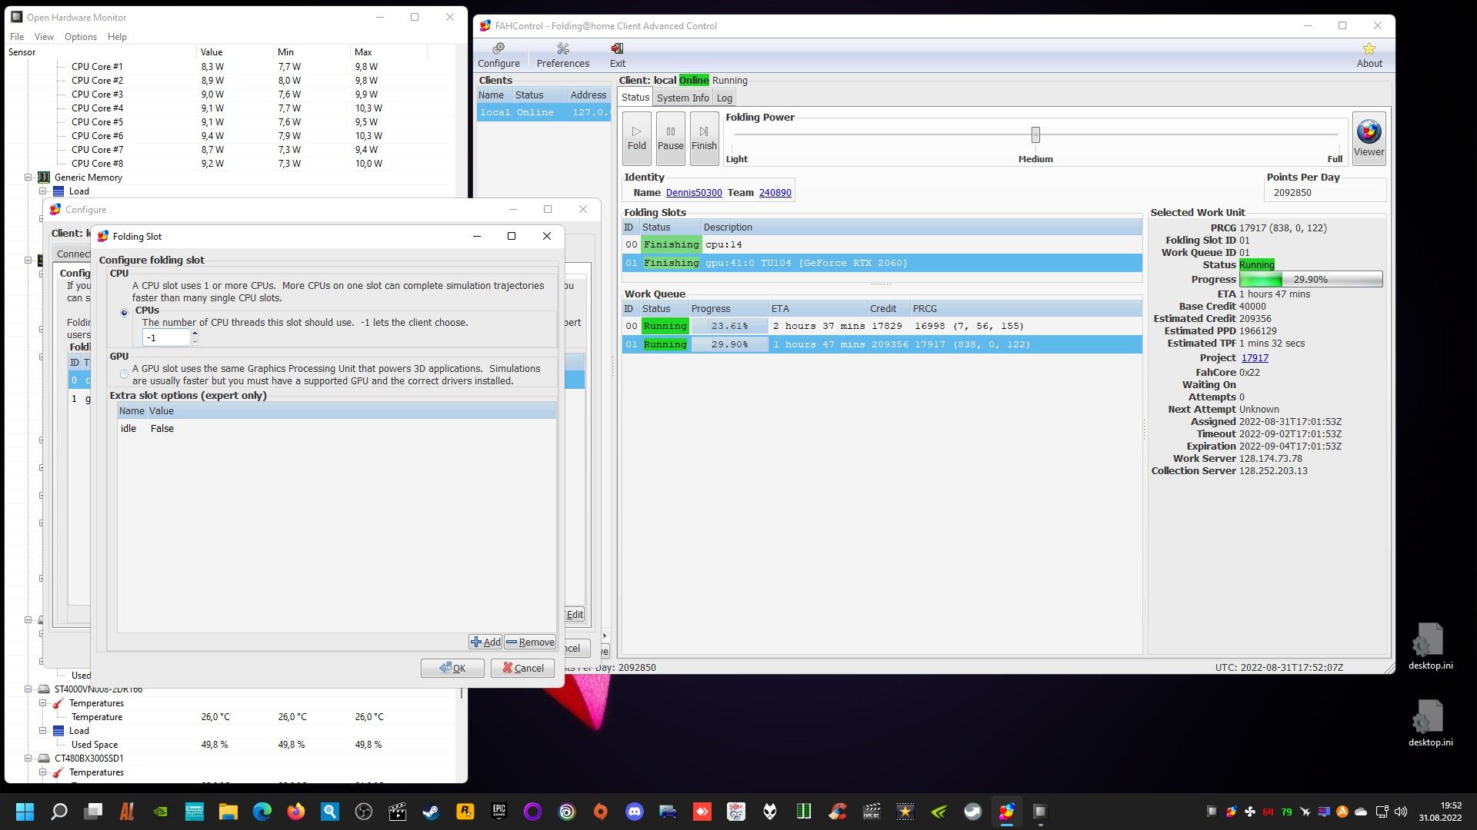Screen dimensions: 1477x830
Task: Add an extra slot option
Action: click(485, 642)
